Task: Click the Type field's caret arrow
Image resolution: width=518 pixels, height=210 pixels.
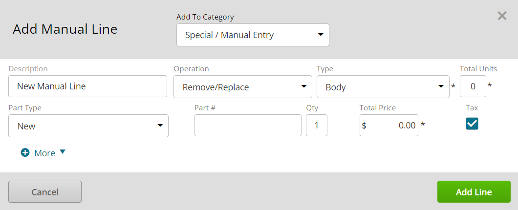Action: [x=441, y=86]
